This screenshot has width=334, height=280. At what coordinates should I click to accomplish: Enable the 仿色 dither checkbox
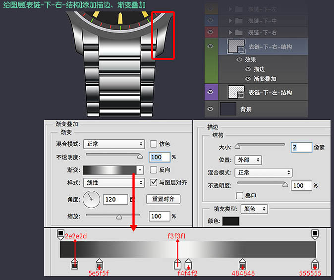[x=153, y=144]
